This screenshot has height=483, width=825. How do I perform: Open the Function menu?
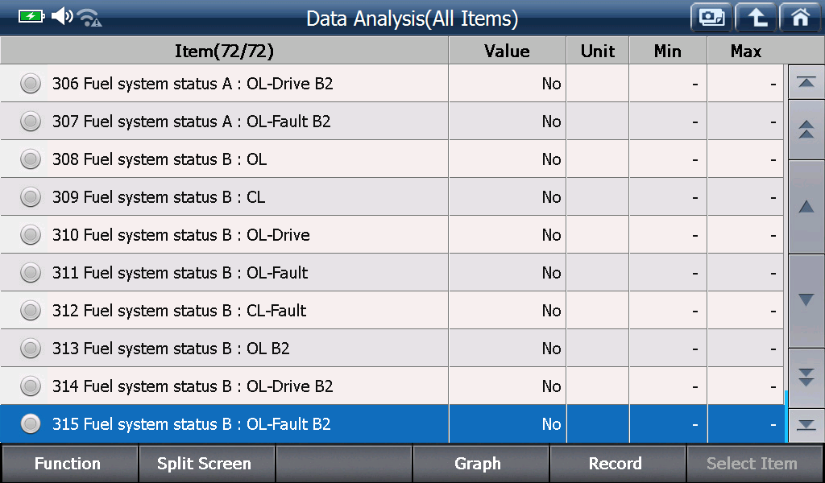[69, 464]
